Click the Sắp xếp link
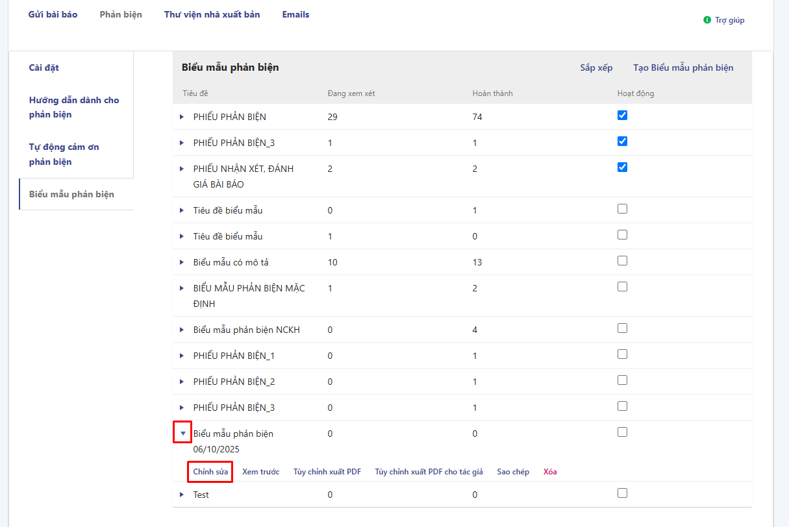This screenshot has height=527, width=789. click(x=596, y=67)
